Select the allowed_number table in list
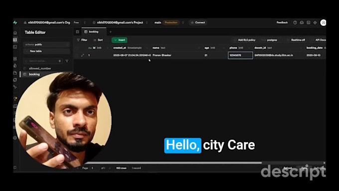This screenshot has width=339, height=191. (x=40, y=68)
